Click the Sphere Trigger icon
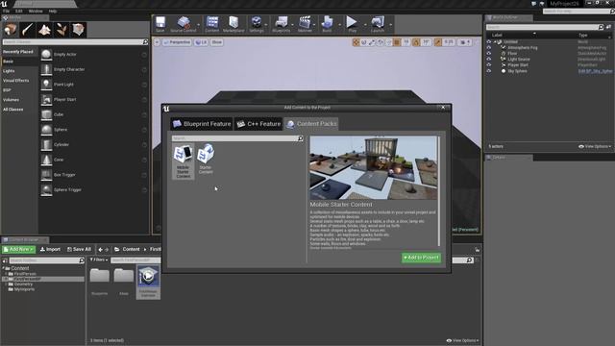 [46, 189]
